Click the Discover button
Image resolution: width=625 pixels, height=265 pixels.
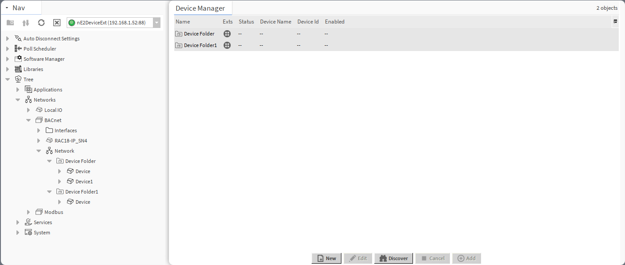394,258
